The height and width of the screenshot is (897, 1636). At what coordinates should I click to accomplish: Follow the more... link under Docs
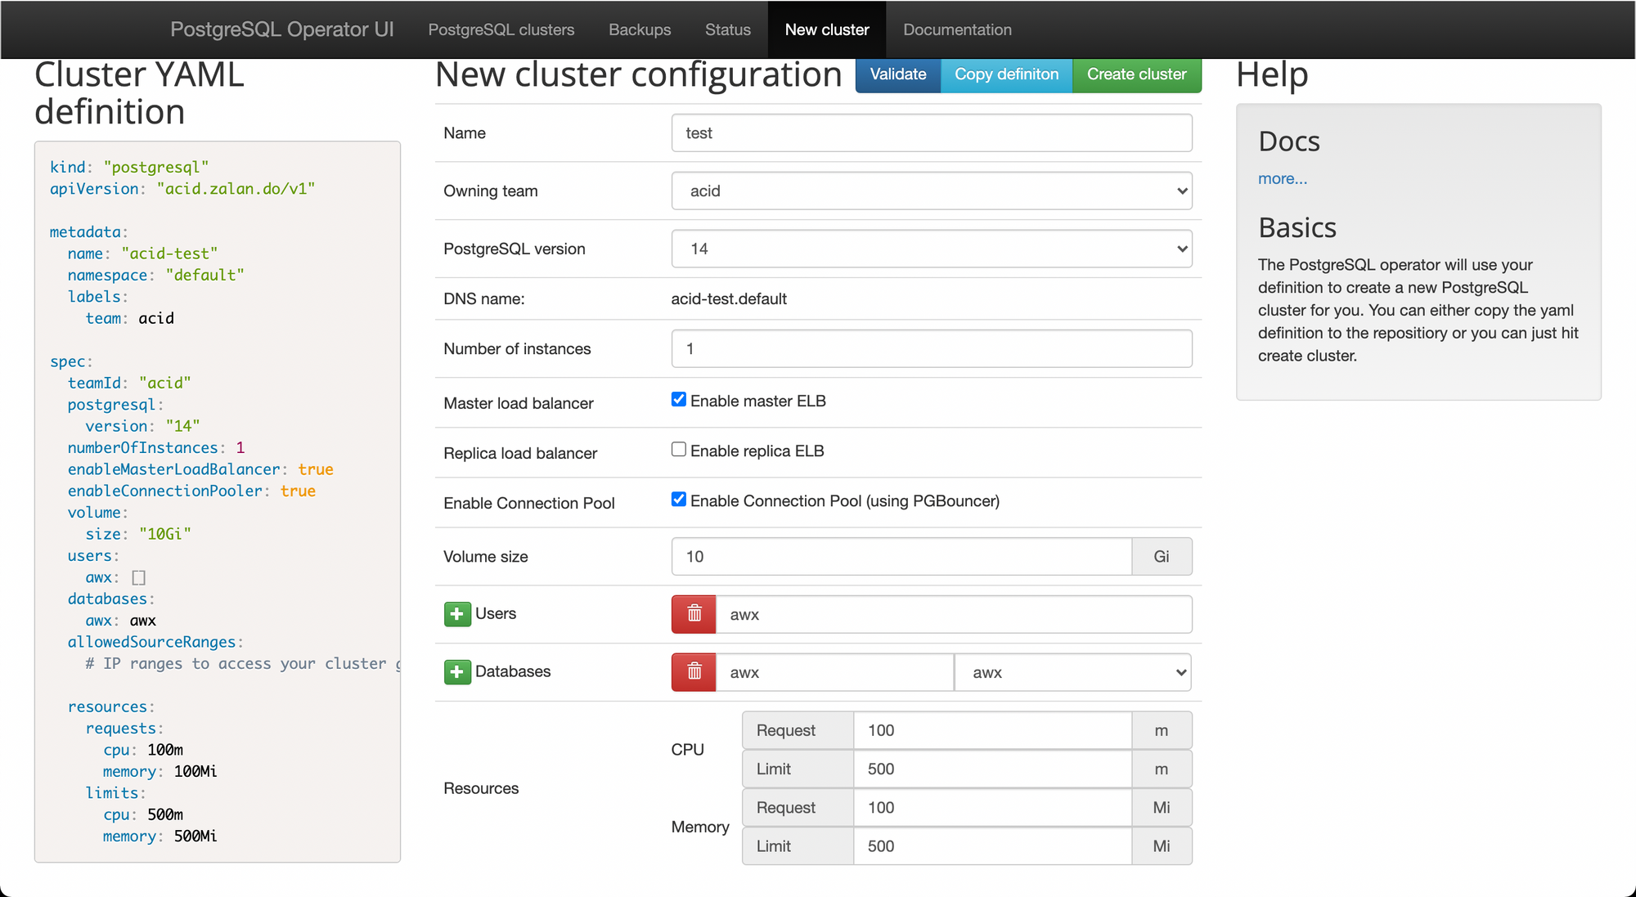(x=1282, y=179)
